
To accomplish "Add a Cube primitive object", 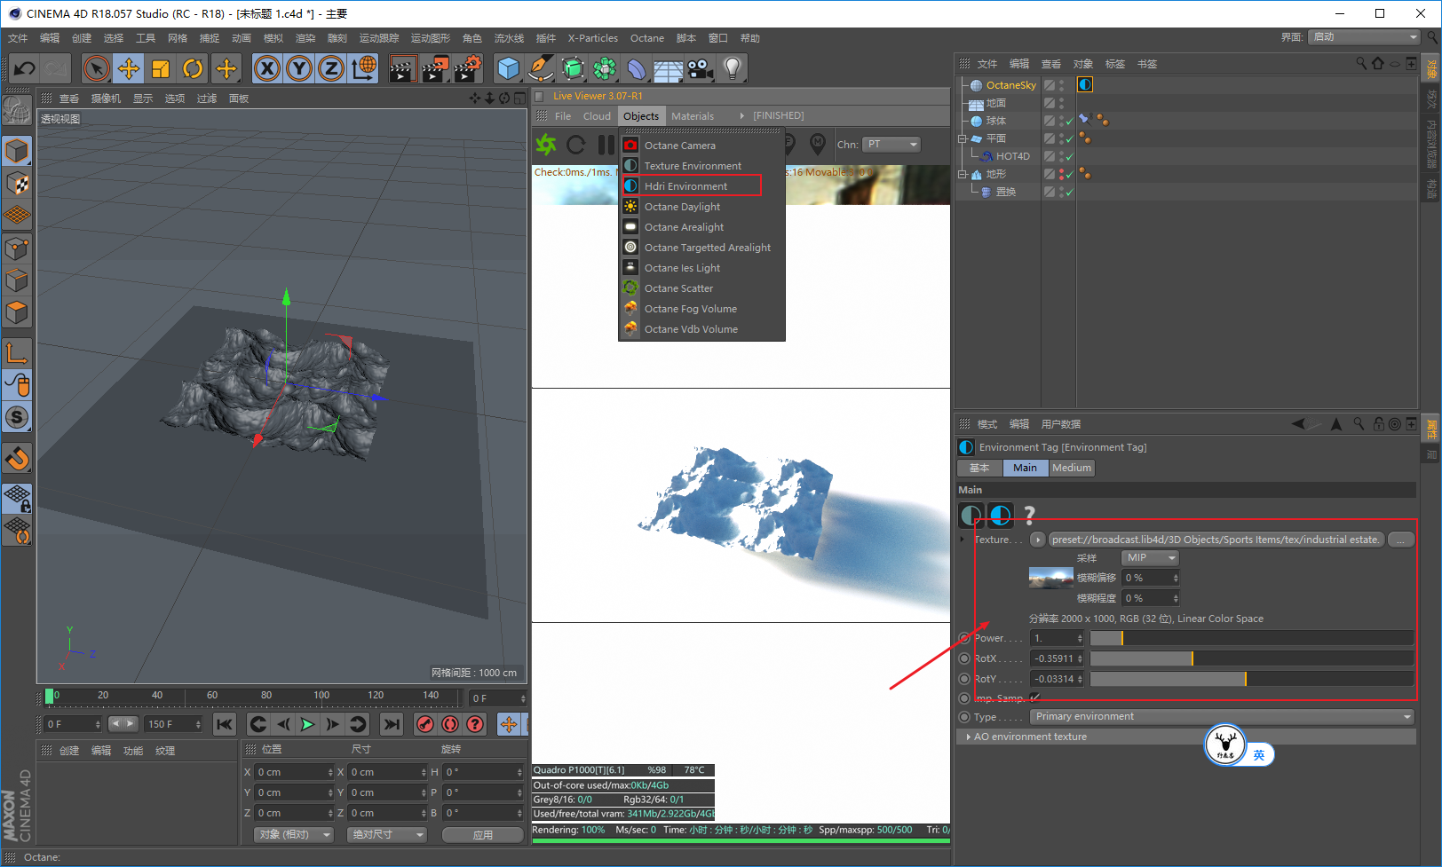I will 509,68.
